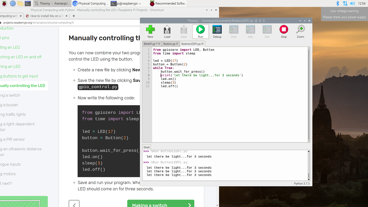368x207 pixels.
Task: Click the Shell scroll up arrow
Action: tap(309, 152)
